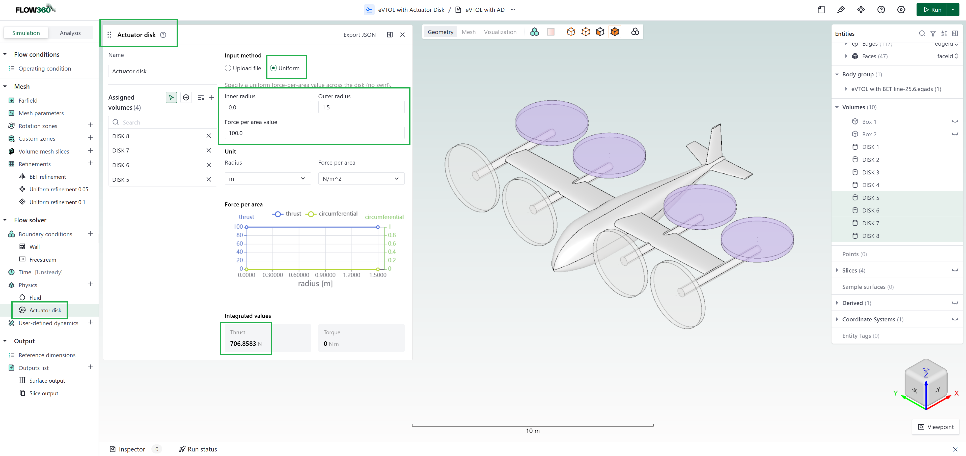The height and width of the screenshot is (456, 966).
Task: Select the Uniform input method
Action: click(x=273, y=68)
